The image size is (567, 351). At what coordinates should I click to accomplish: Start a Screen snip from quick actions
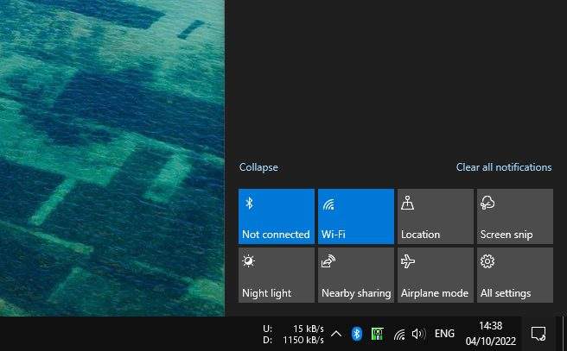[515, 216]
